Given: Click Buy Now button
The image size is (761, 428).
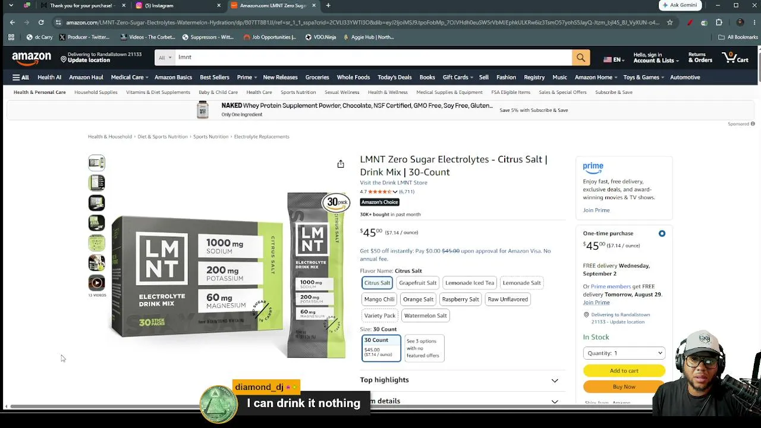Looking at the screenshot, I should click(x=624, y=387).
